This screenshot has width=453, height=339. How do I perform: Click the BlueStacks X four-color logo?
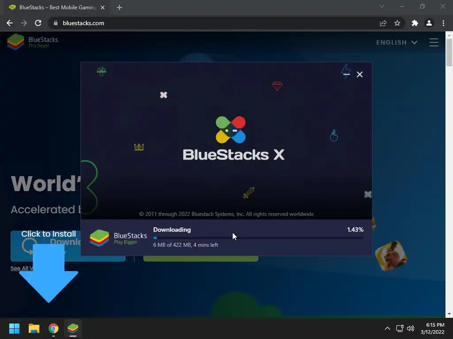(x=230, y=130)
